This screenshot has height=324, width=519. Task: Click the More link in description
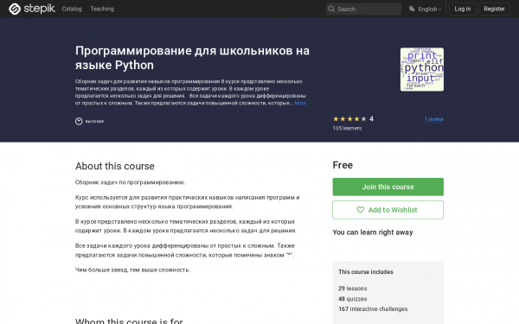(300, 103)
